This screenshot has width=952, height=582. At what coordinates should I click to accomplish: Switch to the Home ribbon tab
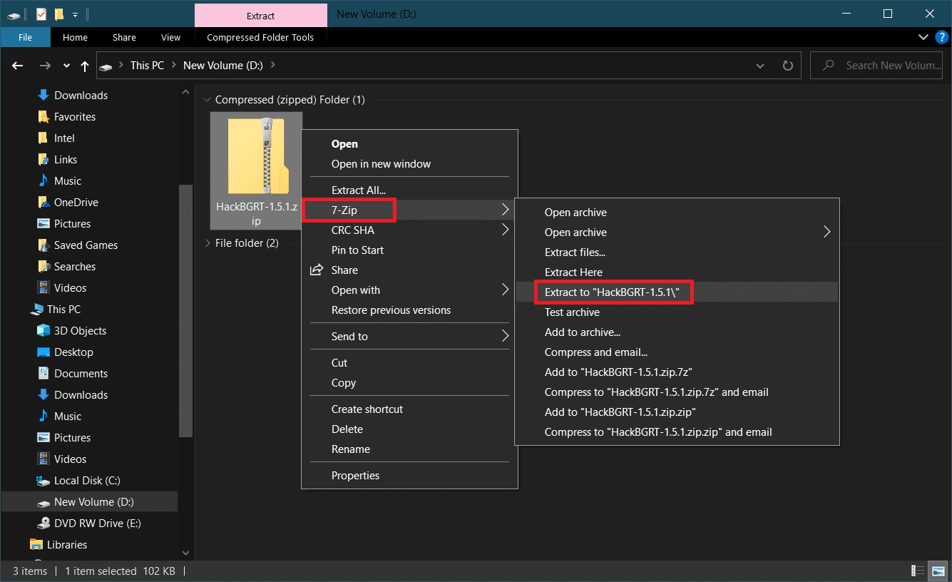[x=75, y=37]
